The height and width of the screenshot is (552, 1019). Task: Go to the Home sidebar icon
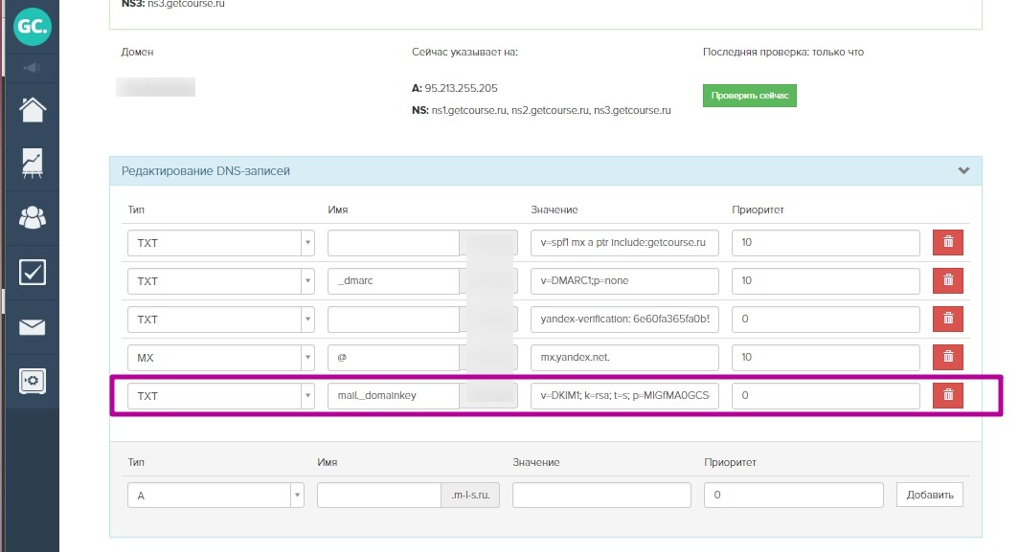pos(32,109)
